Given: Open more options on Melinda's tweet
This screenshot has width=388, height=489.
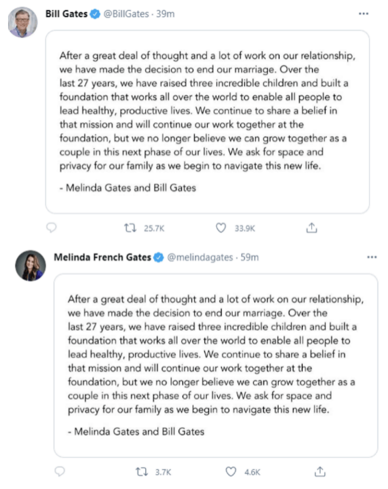Looking at the screenshot, I should (372, 257).
